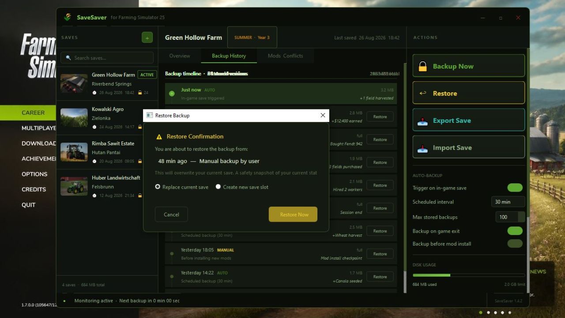Viewport: 565px width, 318px height.
Task: Click the Restore action button
Action: [469, 93]
